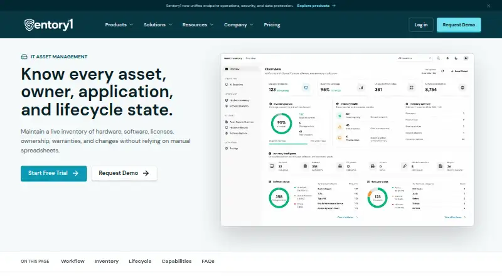Image resolution: width=502 pixels, height=276 pixels.
Task: Open Asset Reports Overview in sidebar
Action: [x=240, y=122]
